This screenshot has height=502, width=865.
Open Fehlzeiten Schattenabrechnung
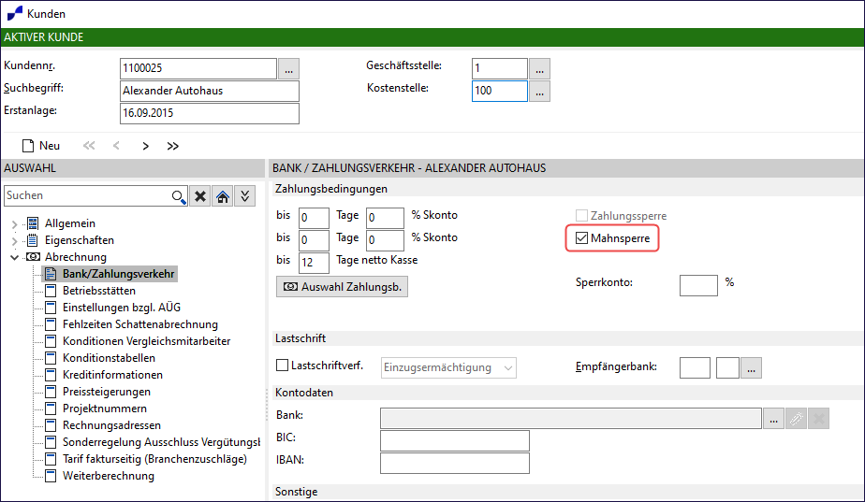(x=140, y=324)
